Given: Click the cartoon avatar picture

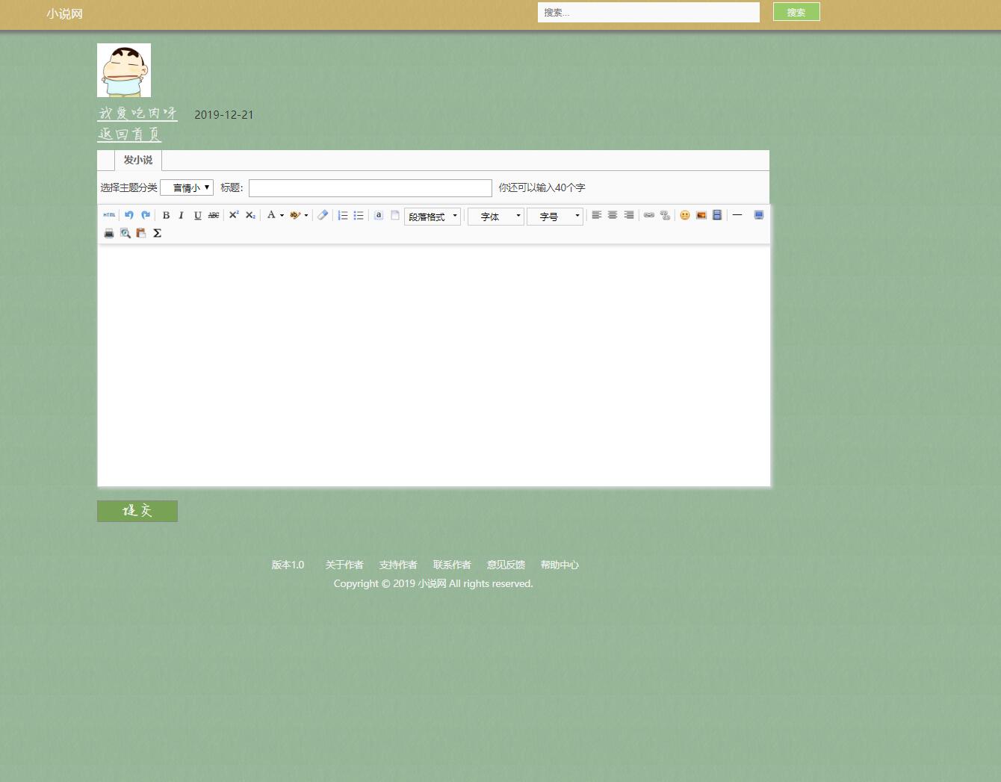Looking at the screenshot, I should tap(124, 70).
